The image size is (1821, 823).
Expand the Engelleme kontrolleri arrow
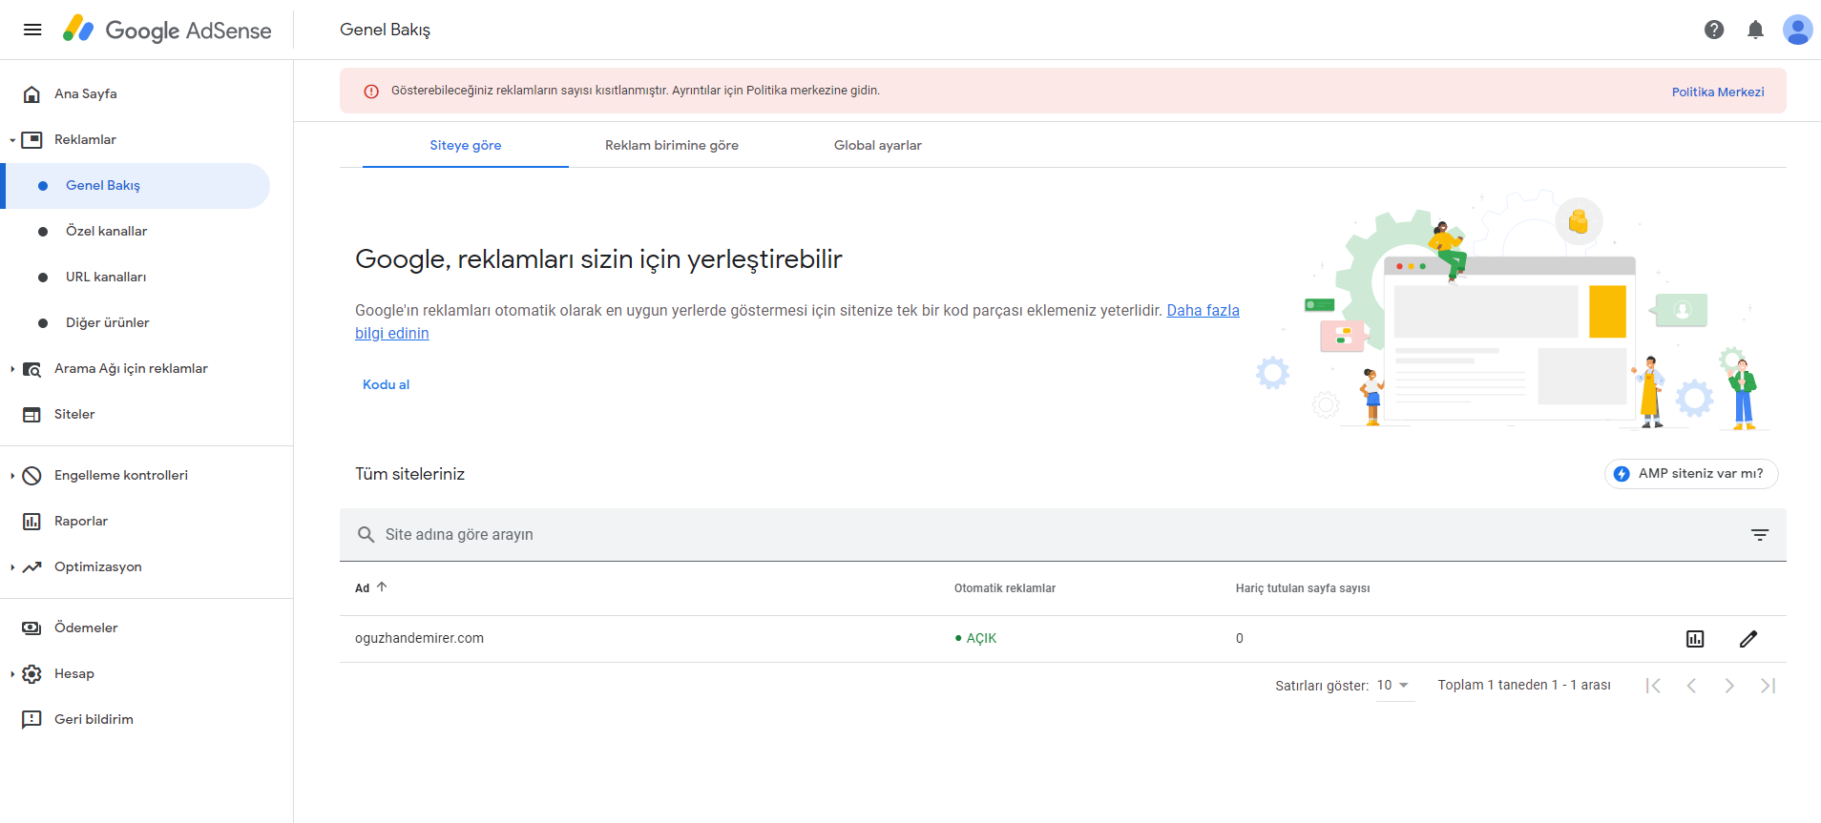[12, 476]
